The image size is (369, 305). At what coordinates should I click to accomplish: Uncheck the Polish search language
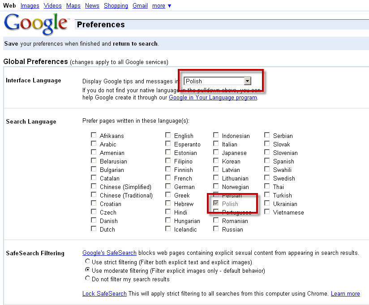pyautogui.click(x=216, y=204)
